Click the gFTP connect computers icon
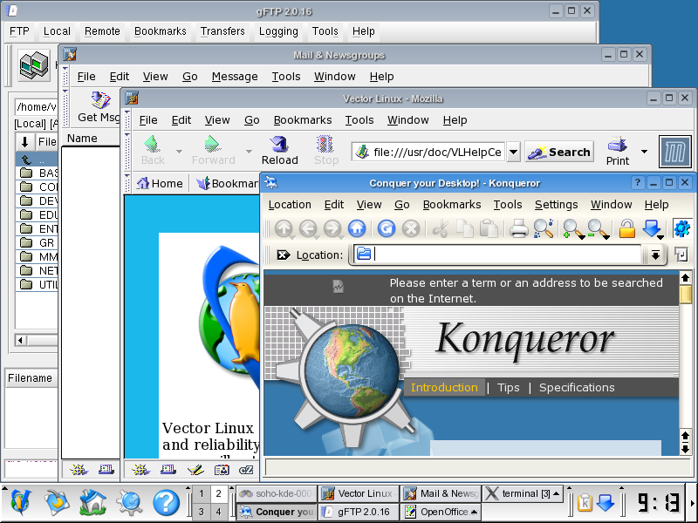Viewport: 698px width, 523px height. [x=34, y=66]
